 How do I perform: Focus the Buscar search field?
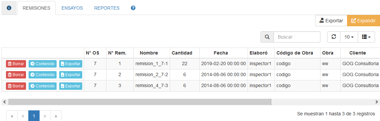297,37
